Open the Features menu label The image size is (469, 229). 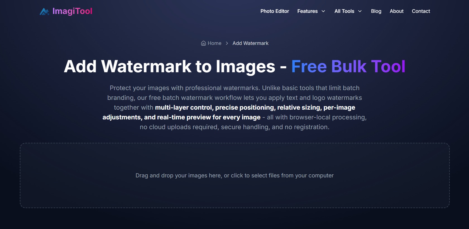click(x=307, y=11)
